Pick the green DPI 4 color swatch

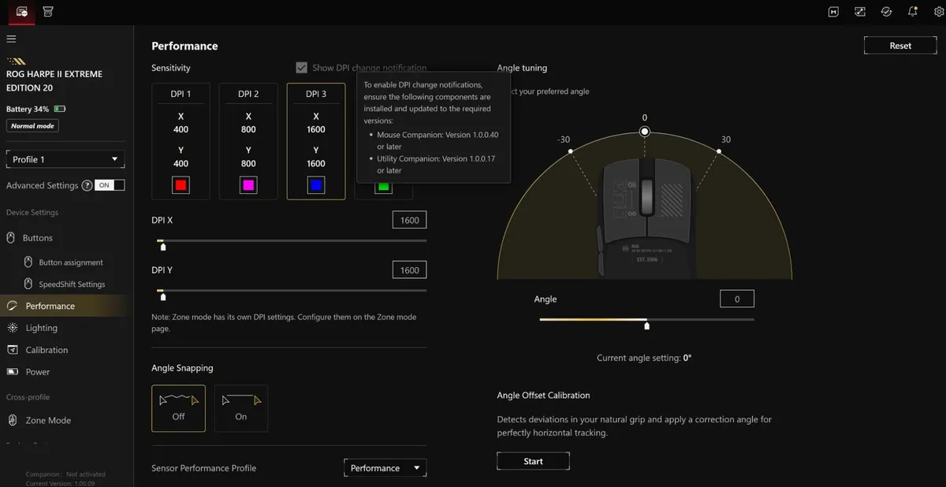pyautogui.click(x=383, y=187)
